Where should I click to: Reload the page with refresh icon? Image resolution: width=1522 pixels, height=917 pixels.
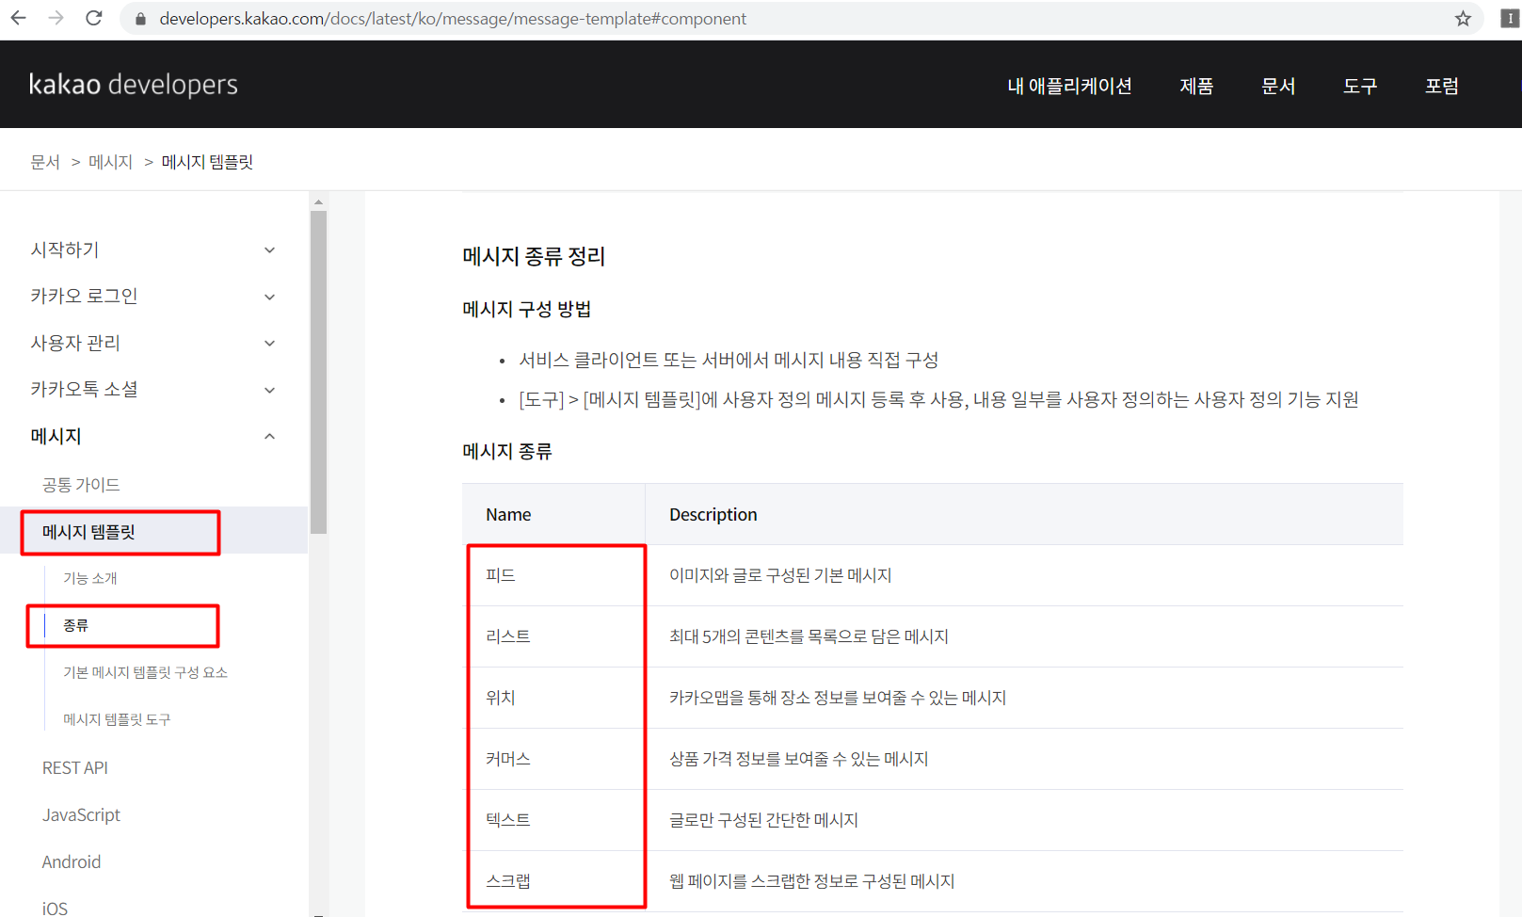click(93, 18)
